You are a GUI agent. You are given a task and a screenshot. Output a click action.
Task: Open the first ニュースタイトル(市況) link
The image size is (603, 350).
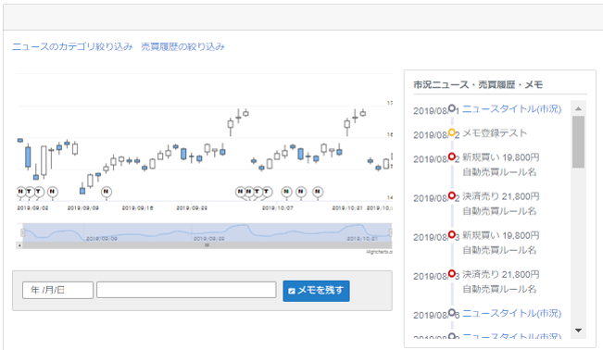pyautogui.click(x=511, y=109)
